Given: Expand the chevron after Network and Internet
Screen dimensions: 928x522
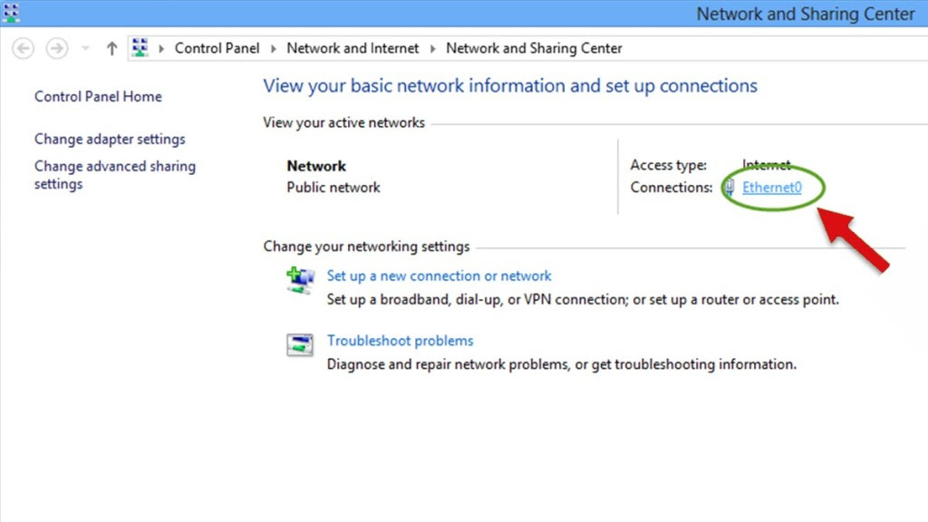Looking at the screenshot, I should (432, 49).
